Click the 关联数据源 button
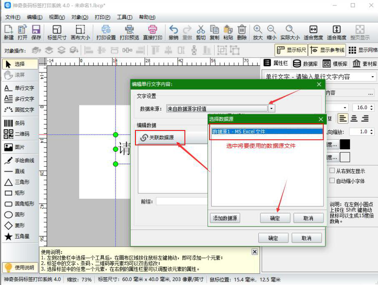This screenshot has height=285, width=378. [x=158, y=138]
